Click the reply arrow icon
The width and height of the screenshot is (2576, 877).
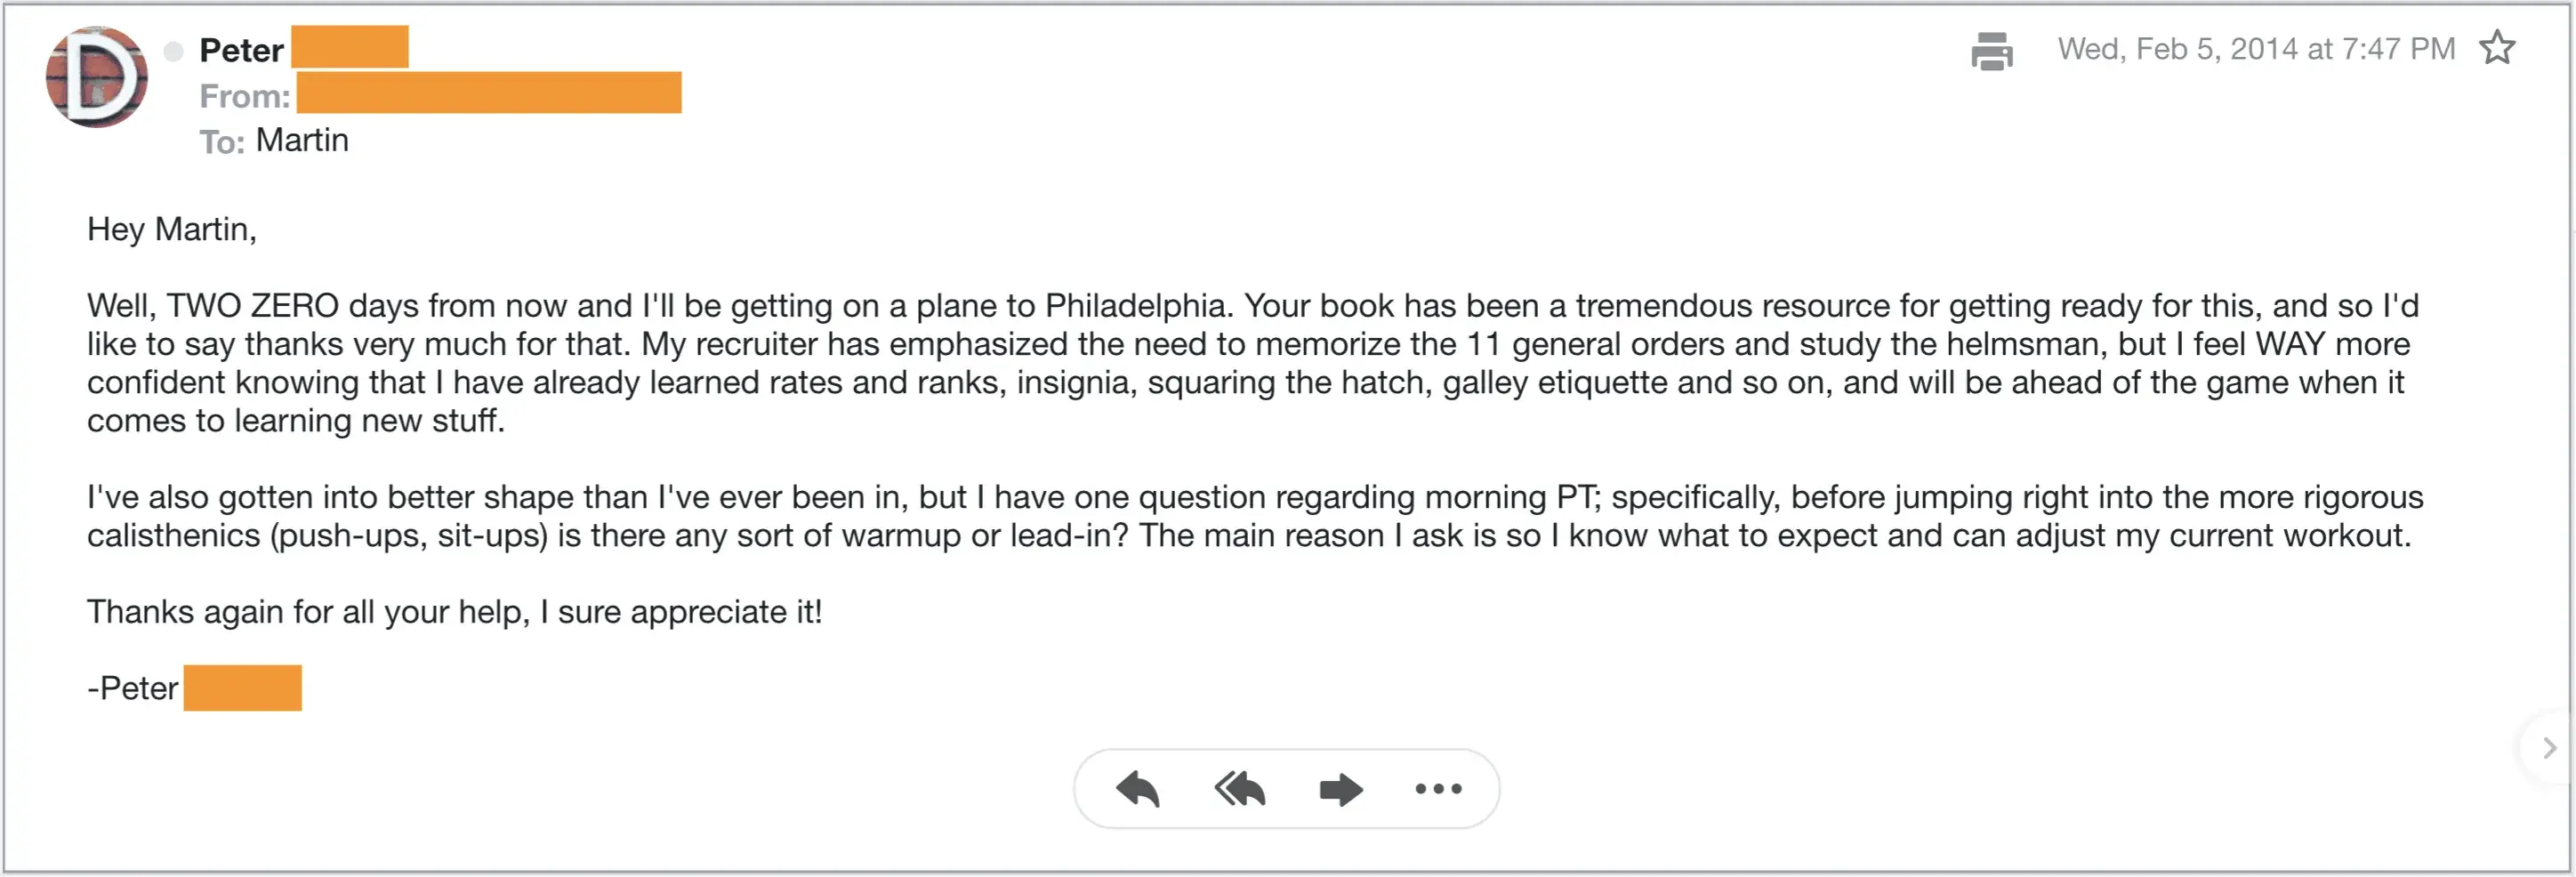1138,789
